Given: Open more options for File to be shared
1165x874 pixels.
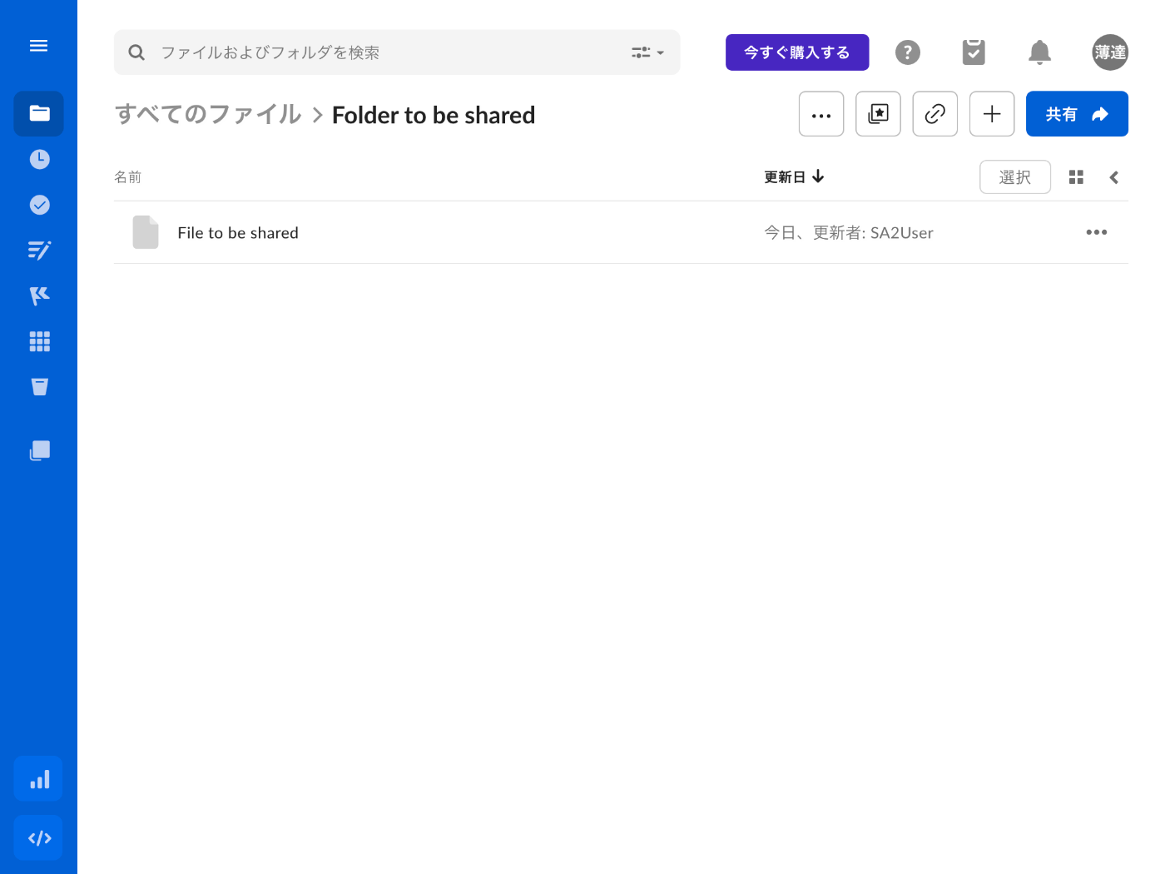Looking at the screenshot, I should pos(1097,232).
